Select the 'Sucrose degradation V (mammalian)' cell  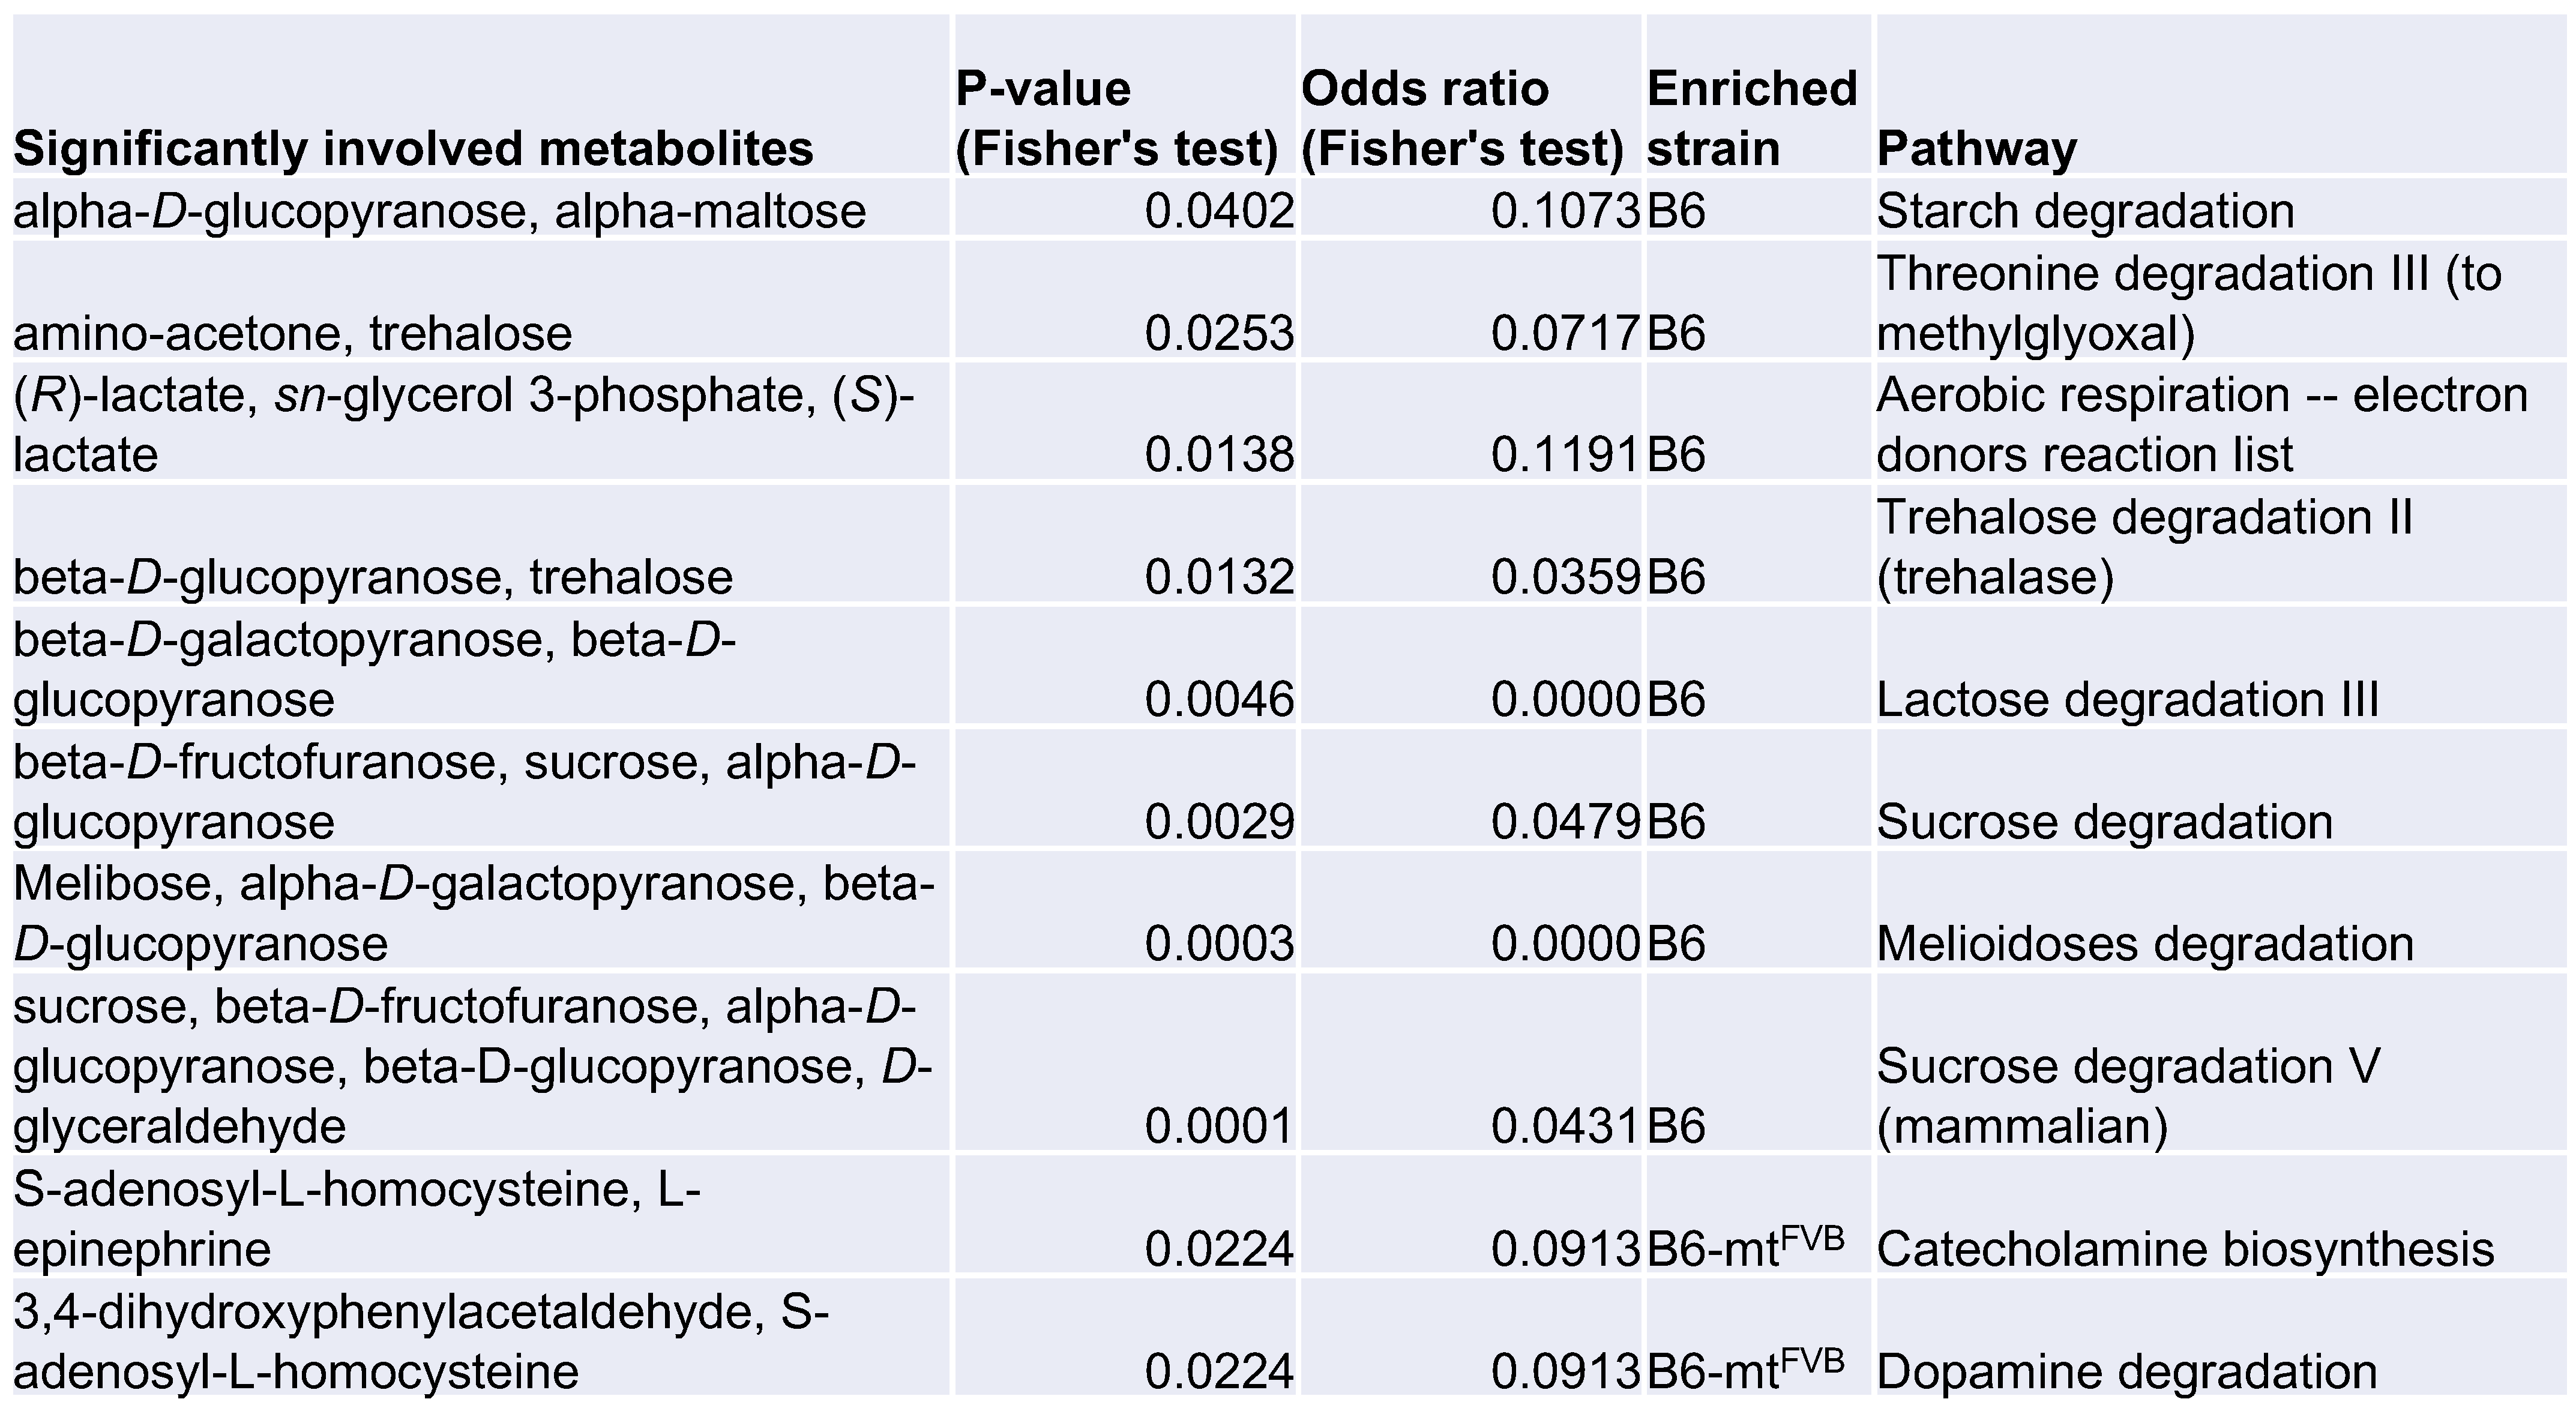(x=2127, y=1096)
